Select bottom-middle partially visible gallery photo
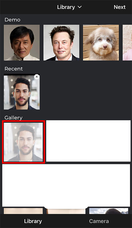 [66, 211]
